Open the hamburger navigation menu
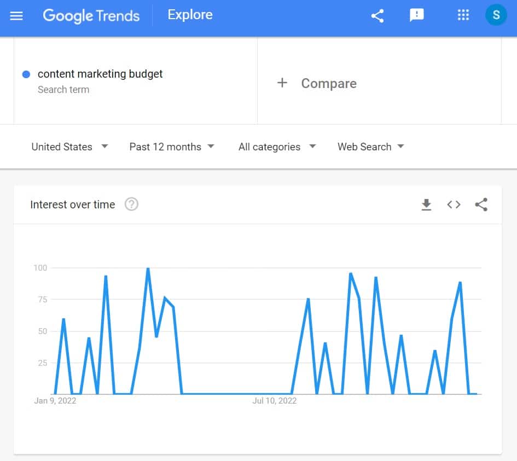This screenshot has width=517, height=461. 16,15
